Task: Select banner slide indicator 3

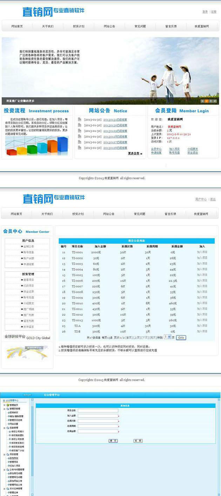Action: (x=211, y=101)
